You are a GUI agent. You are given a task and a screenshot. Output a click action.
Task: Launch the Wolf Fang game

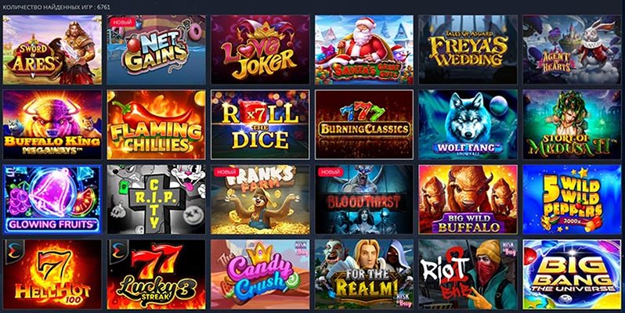tap(468, 124)
